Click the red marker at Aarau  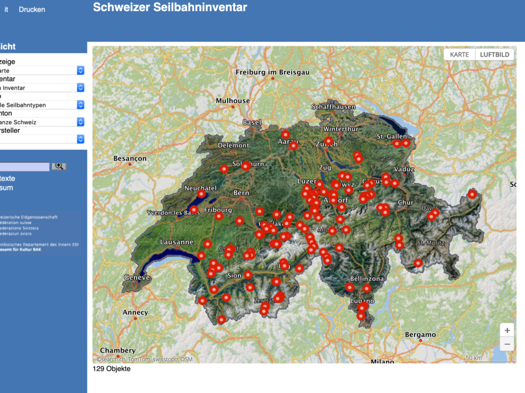click(286, 134)
